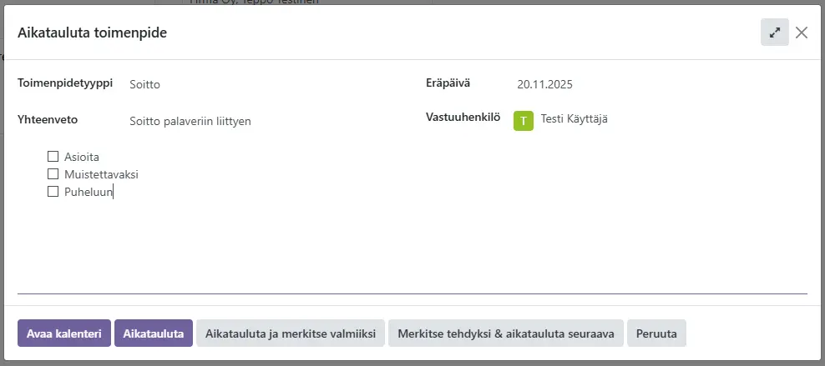Viewport: 825px width, 366px height.
Task: Tick the Asioita checkbox
Action: pos(53,156)
